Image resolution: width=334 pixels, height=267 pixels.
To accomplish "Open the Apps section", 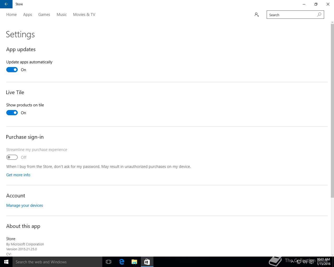I will 28,15.
